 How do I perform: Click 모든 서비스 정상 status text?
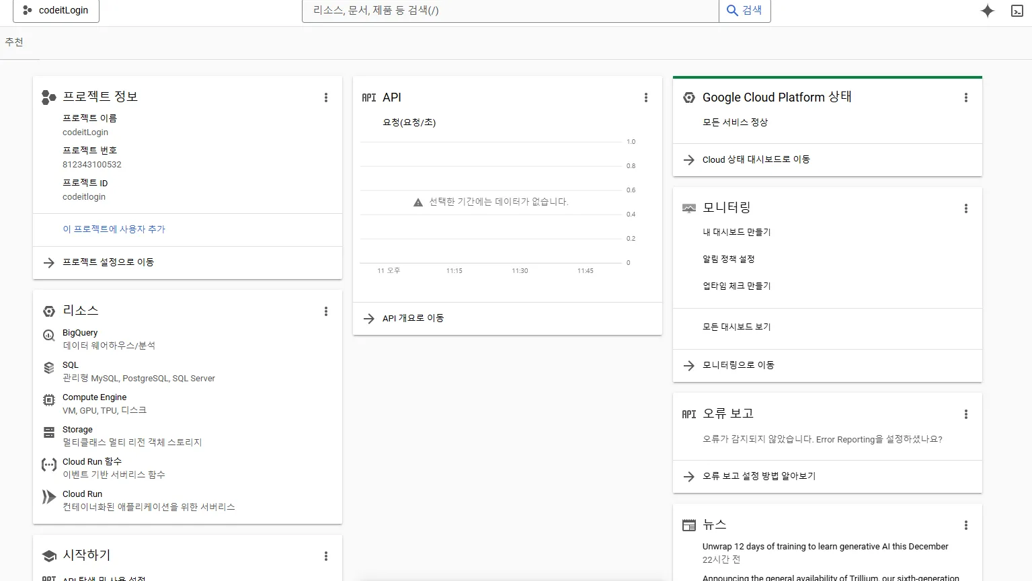click(735, 122)
